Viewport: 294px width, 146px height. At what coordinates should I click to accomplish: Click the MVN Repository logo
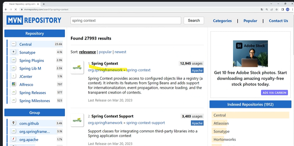click(x=34, y=20)
